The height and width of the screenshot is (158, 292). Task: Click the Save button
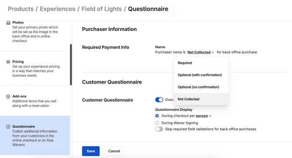91,151
